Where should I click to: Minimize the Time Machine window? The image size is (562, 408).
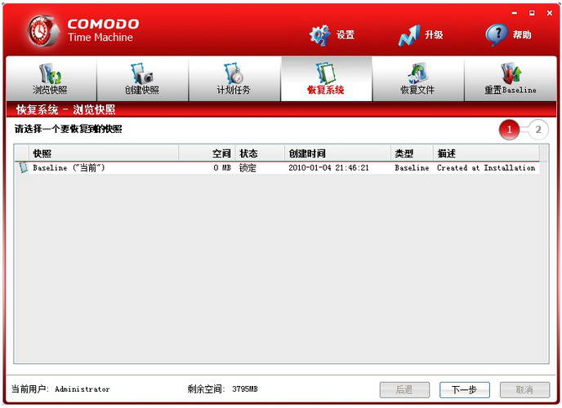(x=515, y=13)
